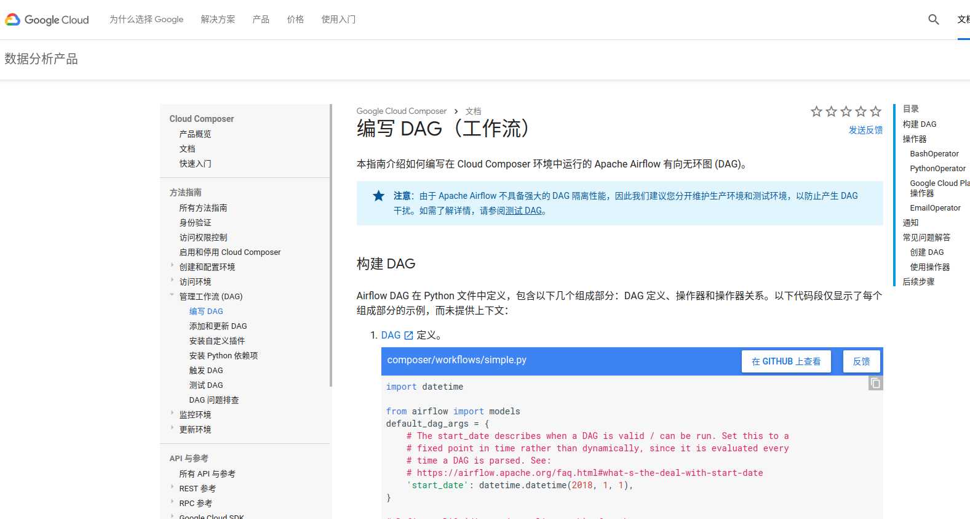Rate the page five stars
Image resolution: width=970 pixels, height=519 pixels.
875,111
